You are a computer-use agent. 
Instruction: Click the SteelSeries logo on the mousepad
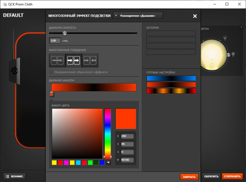(14, 70)
